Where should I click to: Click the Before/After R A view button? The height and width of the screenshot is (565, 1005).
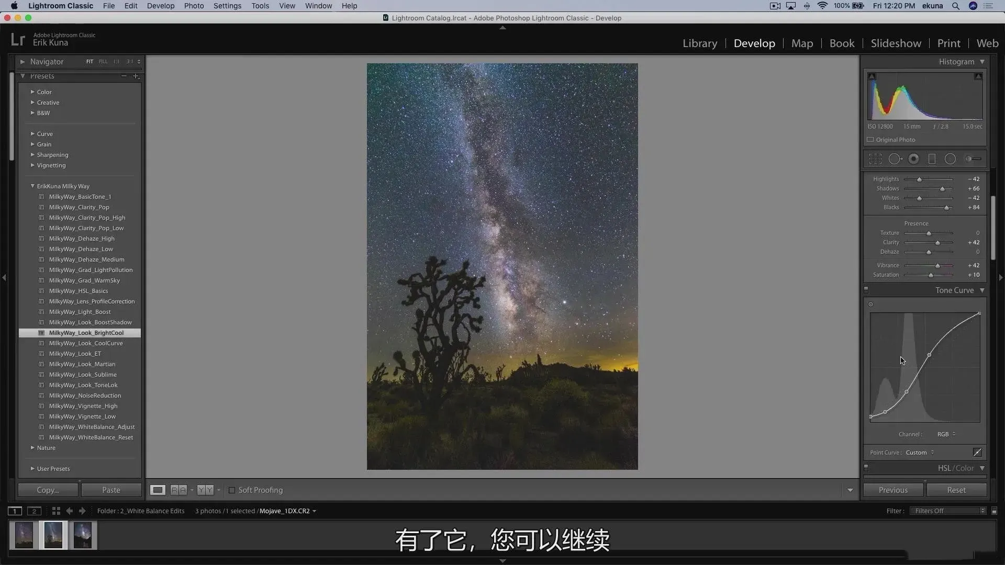pyautogui.click(x=178, y=490)
